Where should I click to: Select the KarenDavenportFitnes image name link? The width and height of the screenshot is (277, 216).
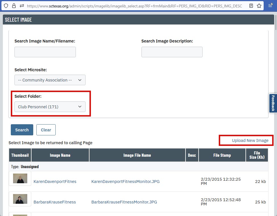pyautogui.click(x=55, y=182)
